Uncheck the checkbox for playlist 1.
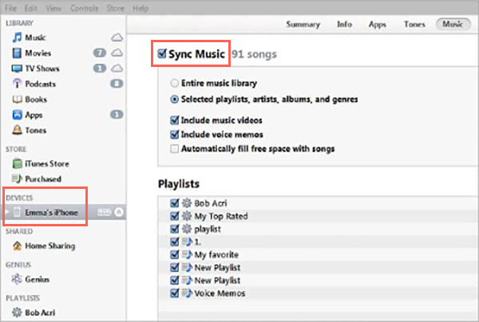 point(174,241)
